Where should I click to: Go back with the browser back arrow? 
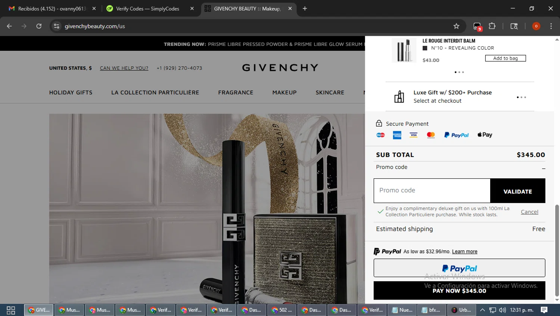tap(9, 26)
